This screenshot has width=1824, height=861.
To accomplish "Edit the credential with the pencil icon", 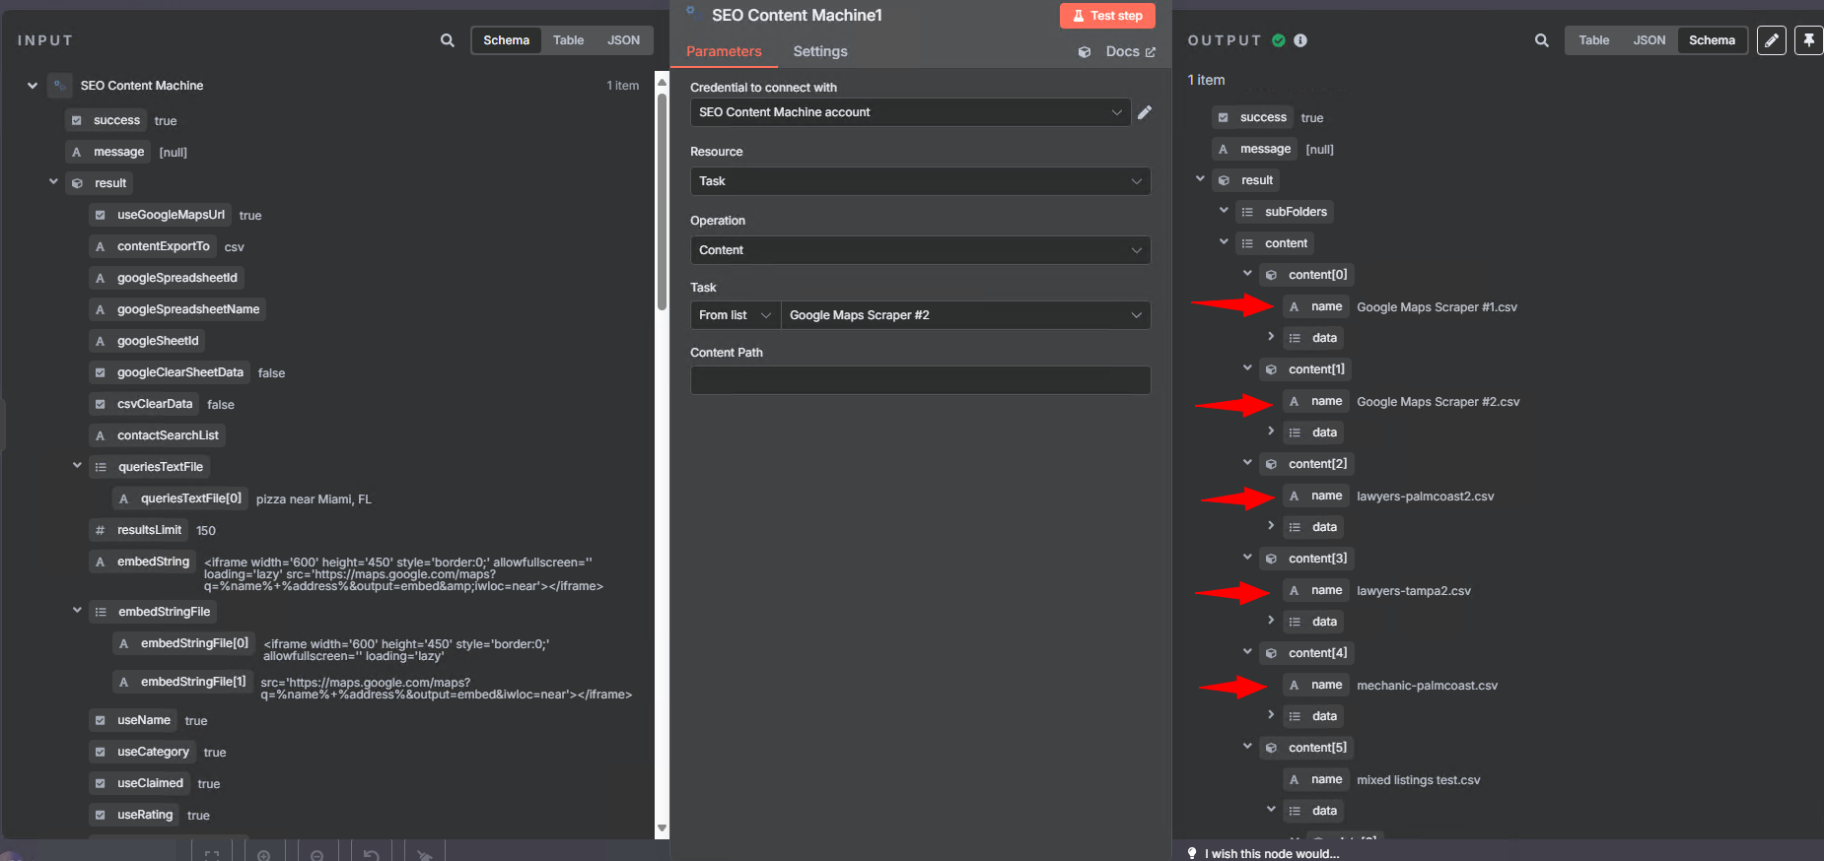I will [1144, 112].
